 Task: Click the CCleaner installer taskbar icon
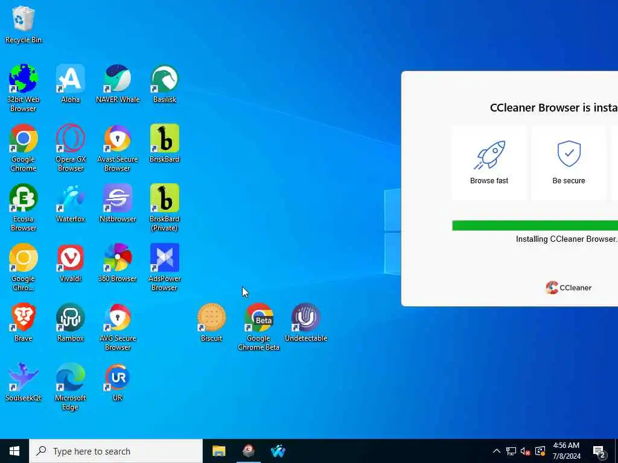[x=248, y=451]
